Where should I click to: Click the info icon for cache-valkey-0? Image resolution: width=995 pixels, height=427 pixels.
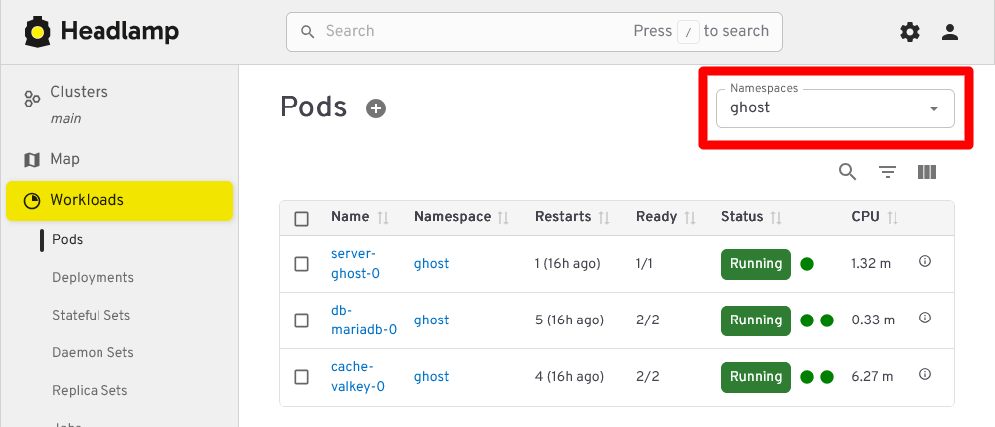925,374
